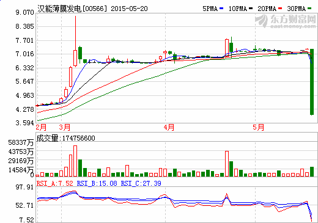Click the 4.278 price axis label
Image resolution: width=318 pixels, height=223 pixels.
(24, 109)
